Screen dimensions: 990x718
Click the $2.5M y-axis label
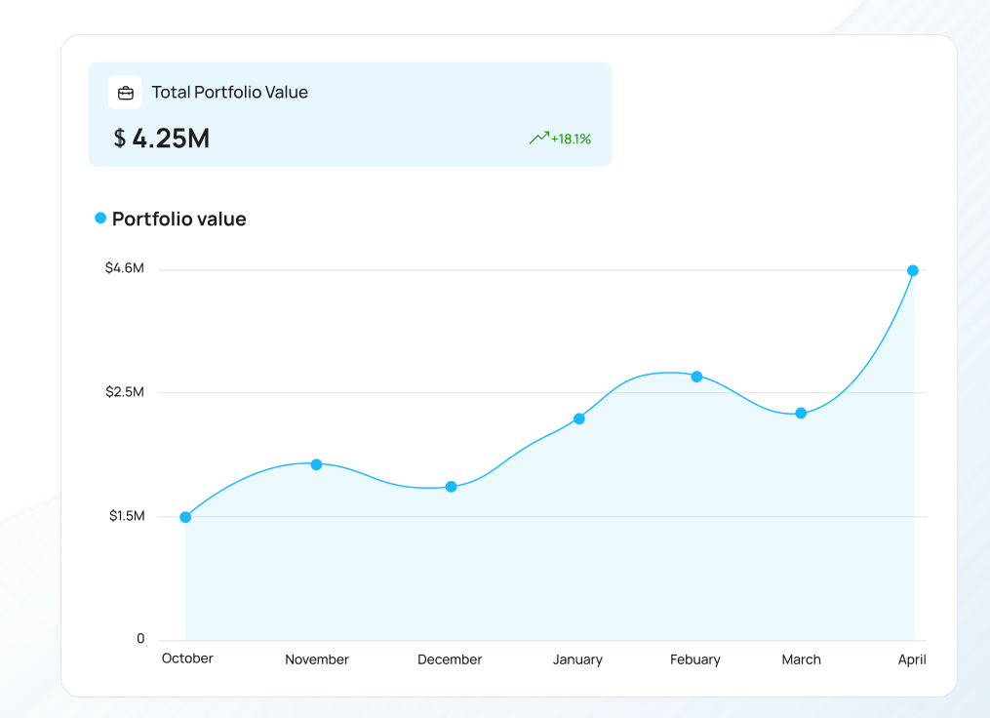[125, 392]
